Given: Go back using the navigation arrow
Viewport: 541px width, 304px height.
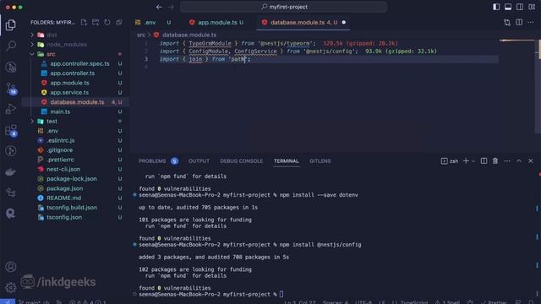Looking at the screenshot, I should pyautogui.click(x=159, y=7).
